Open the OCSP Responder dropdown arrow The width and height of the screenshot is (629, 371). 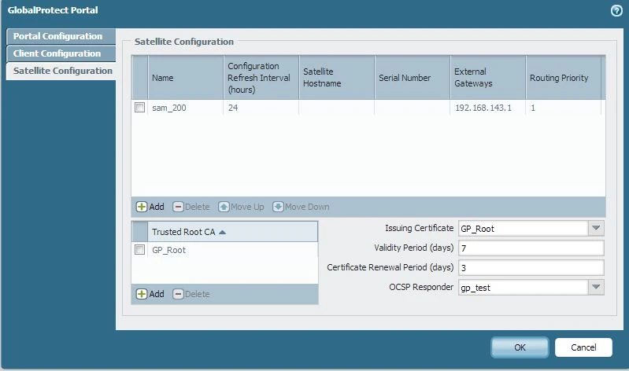tap(596, 287)
